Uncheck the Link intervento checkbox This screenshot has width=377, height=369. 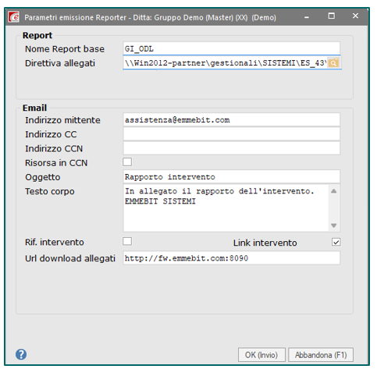click(x=336, y=242)
